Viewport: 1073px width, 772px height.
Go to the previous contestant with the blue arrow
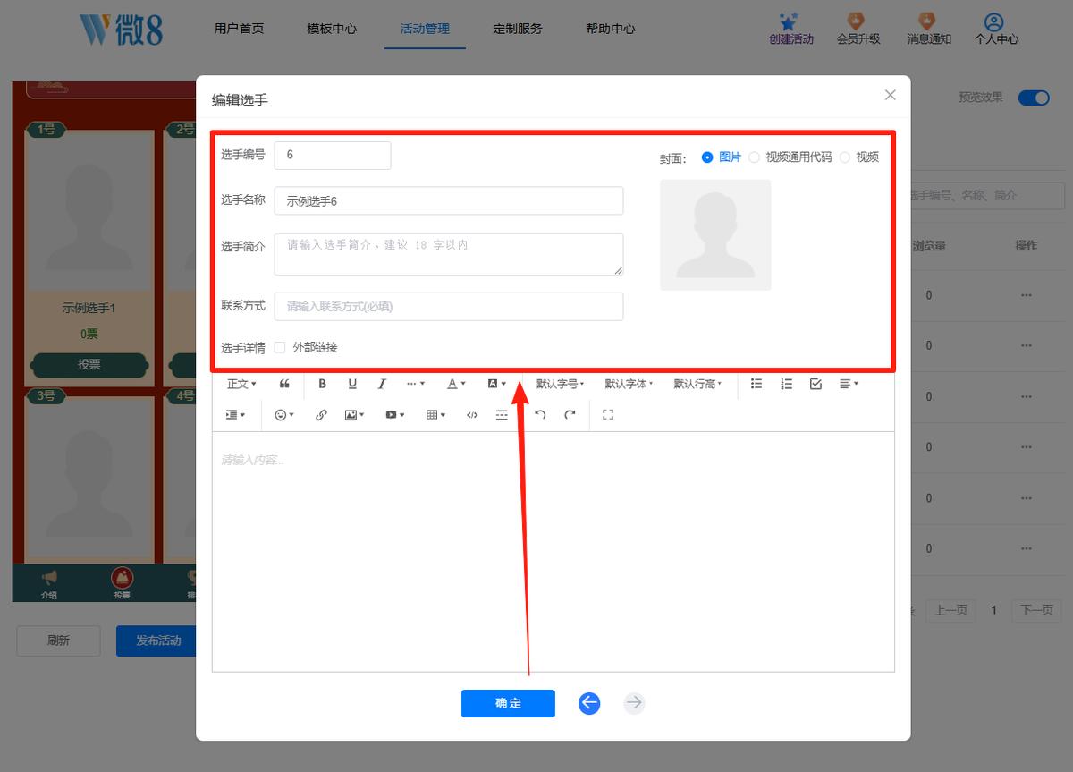point(588,703)
